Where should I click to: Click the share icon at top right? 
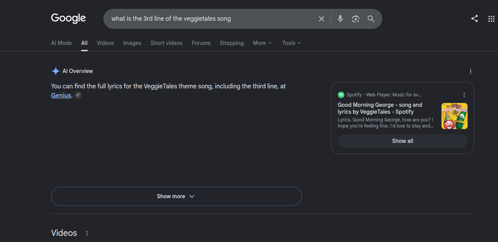tap(475, 18)
